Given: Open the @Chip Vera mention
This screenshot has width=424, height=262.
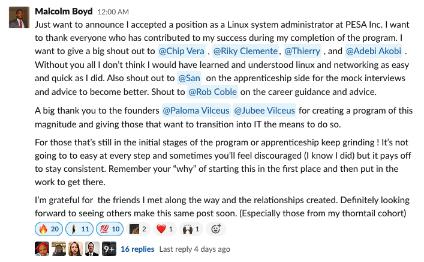Looking at the screenshot, I should tap(182, 51).
